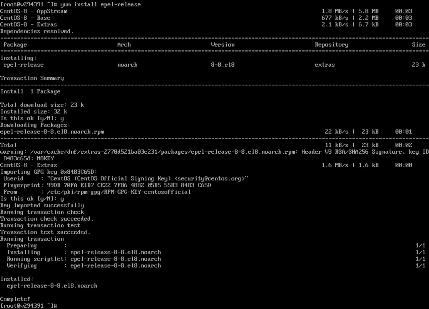The image size is (429, 309).
Task: Click the 'noarch' architecture value
Action: [127, 65]
